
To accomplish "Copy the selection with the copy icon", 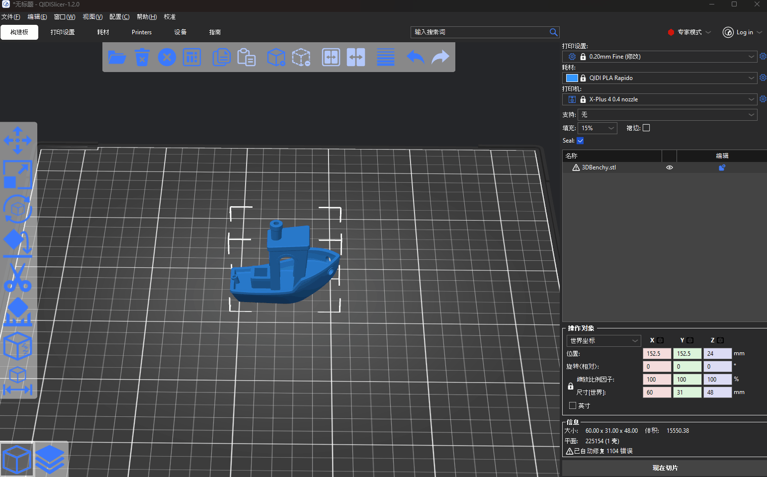I will click(221, 57).
